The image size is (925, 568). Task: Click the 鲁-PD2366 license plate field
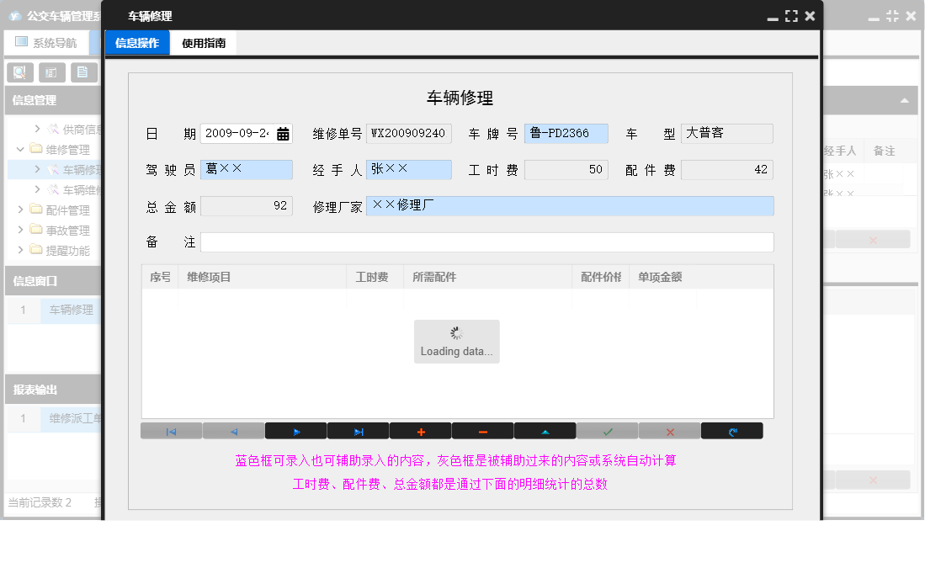click(x=567, y=133)
